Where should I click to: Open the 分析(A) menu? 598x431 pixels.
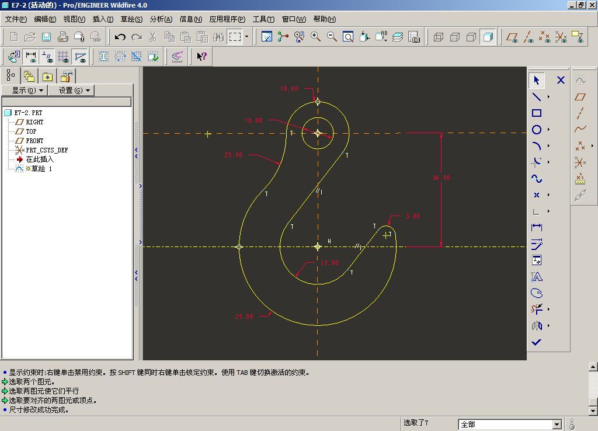click(x=161, y=19)
